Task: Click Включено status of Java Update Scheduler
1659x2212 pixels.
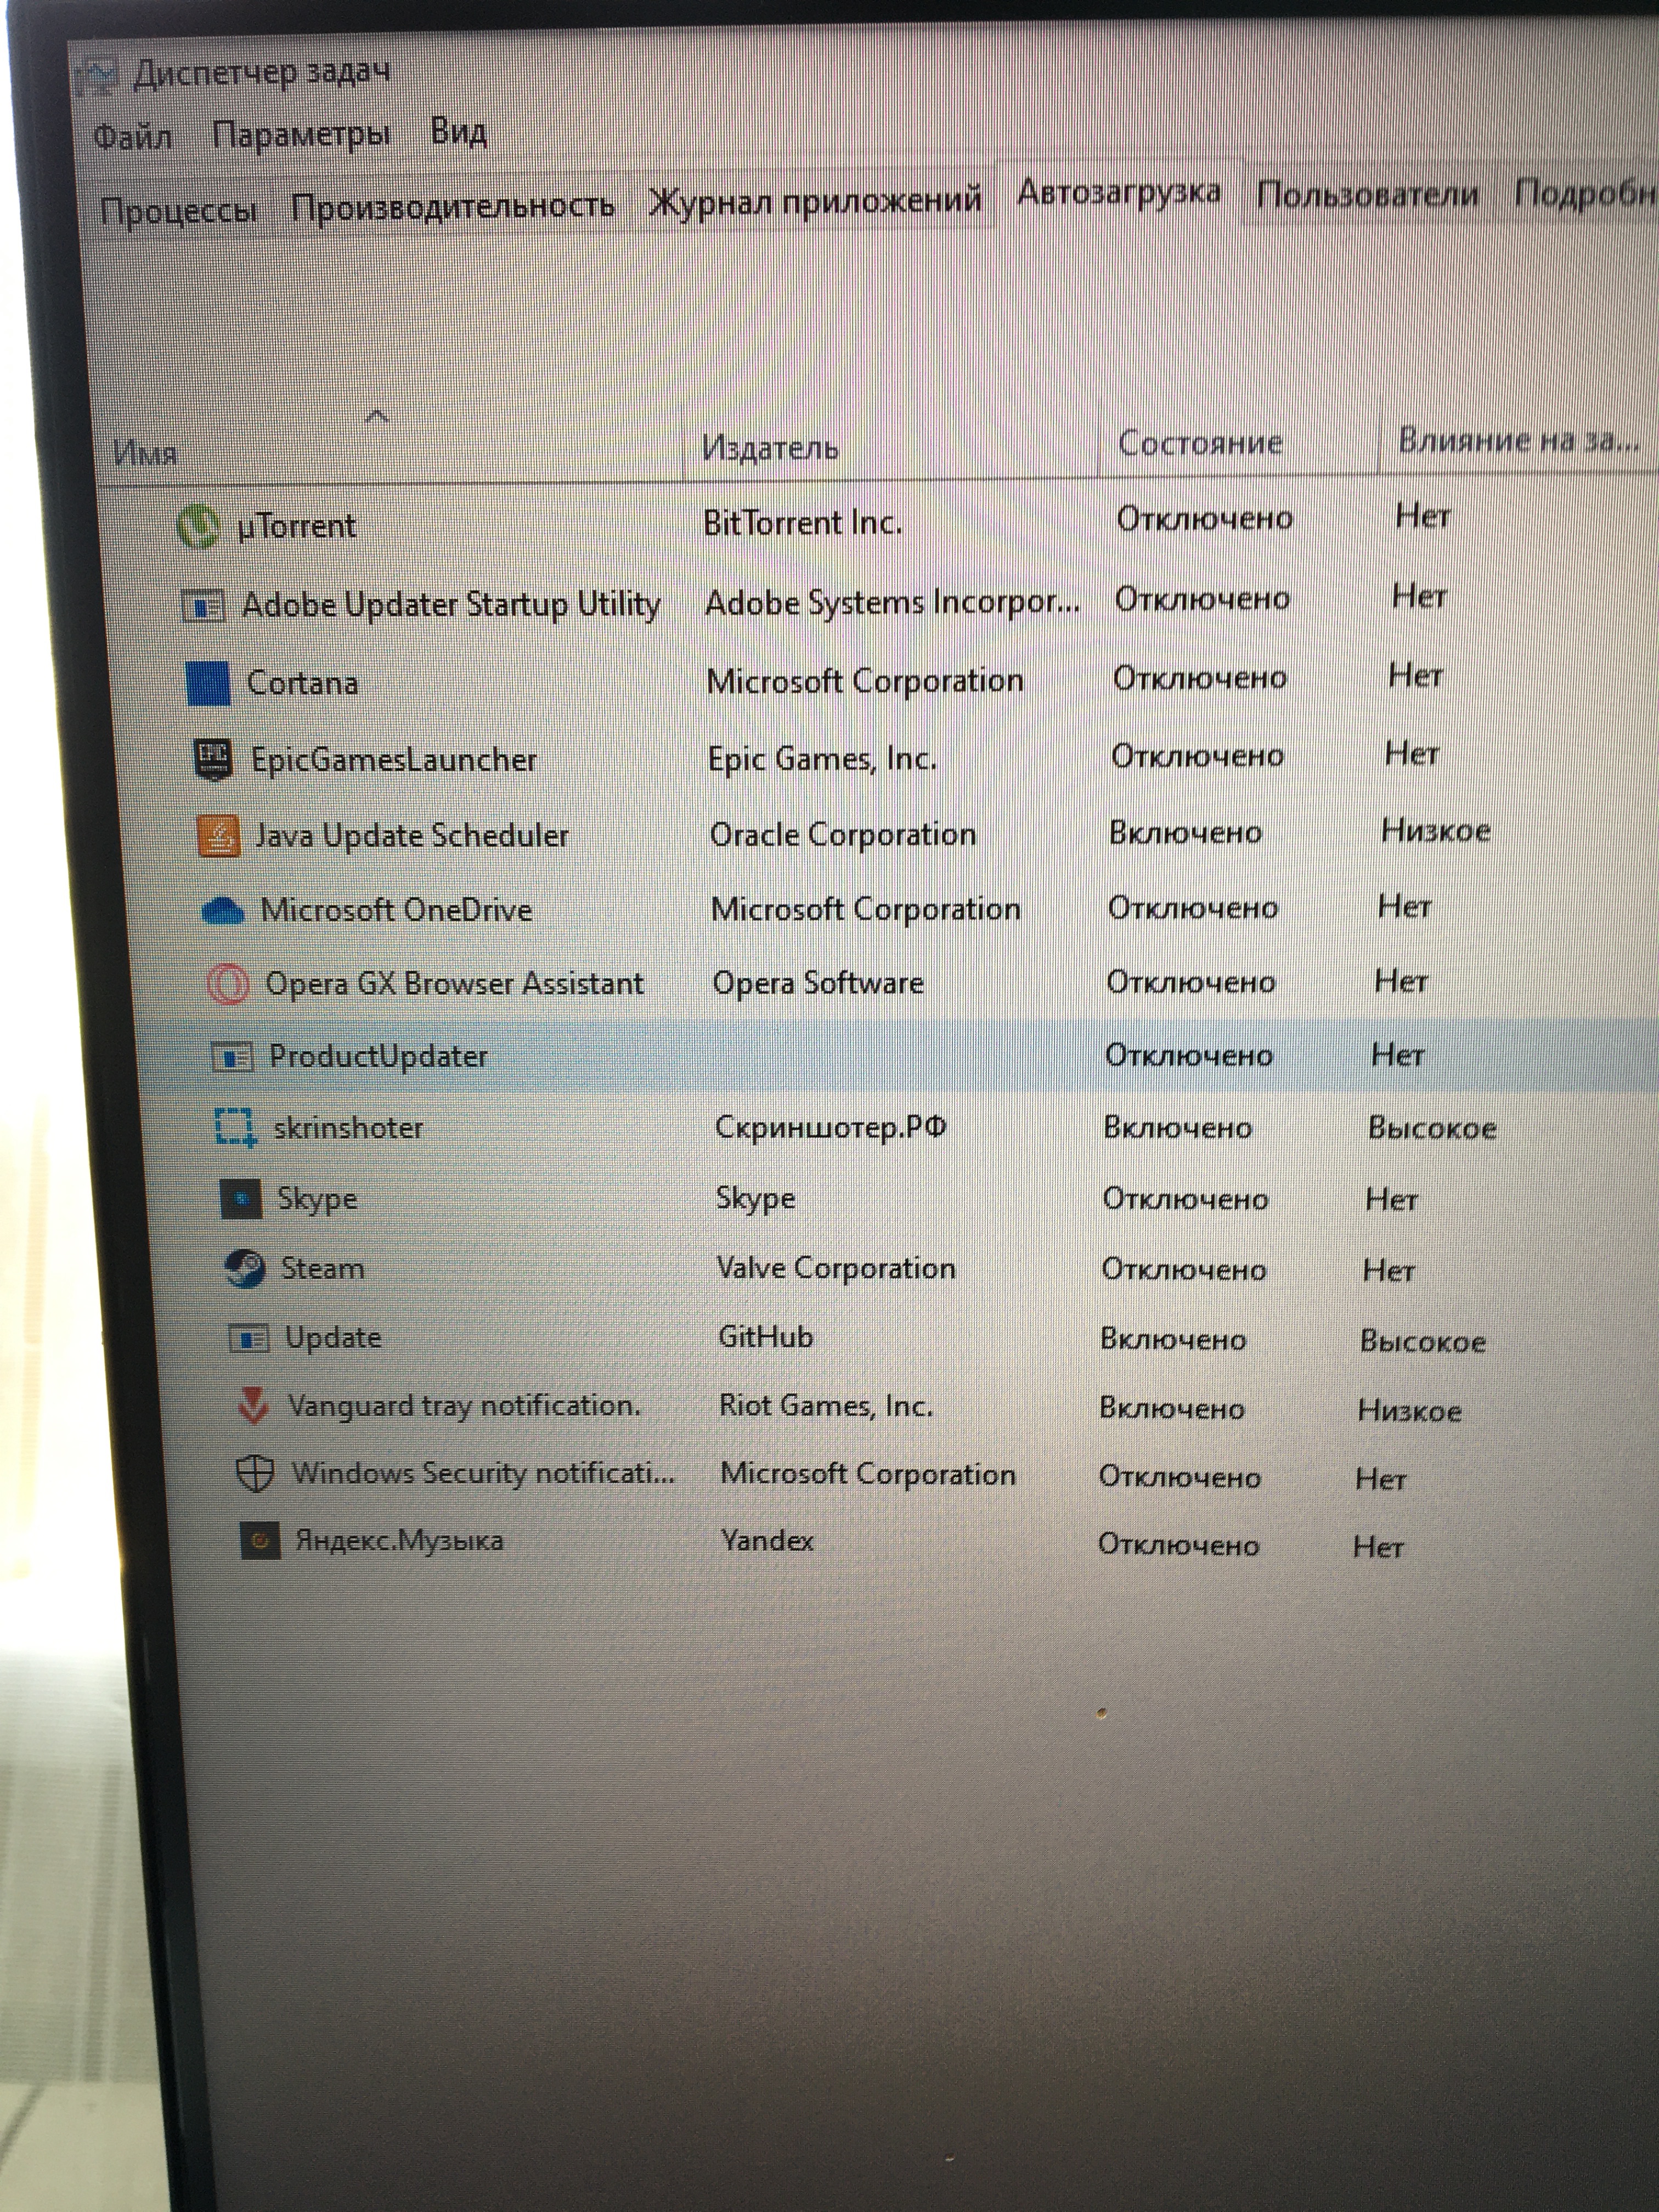Action: coord(1185,832)
